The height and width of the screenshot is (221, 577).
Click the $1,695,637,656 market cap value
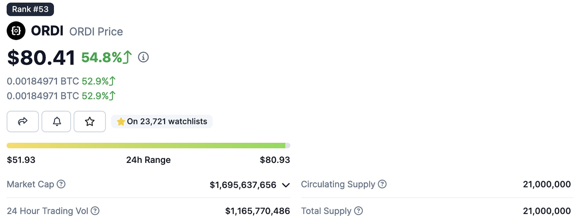pyautogui.click(x=243, y=185)
